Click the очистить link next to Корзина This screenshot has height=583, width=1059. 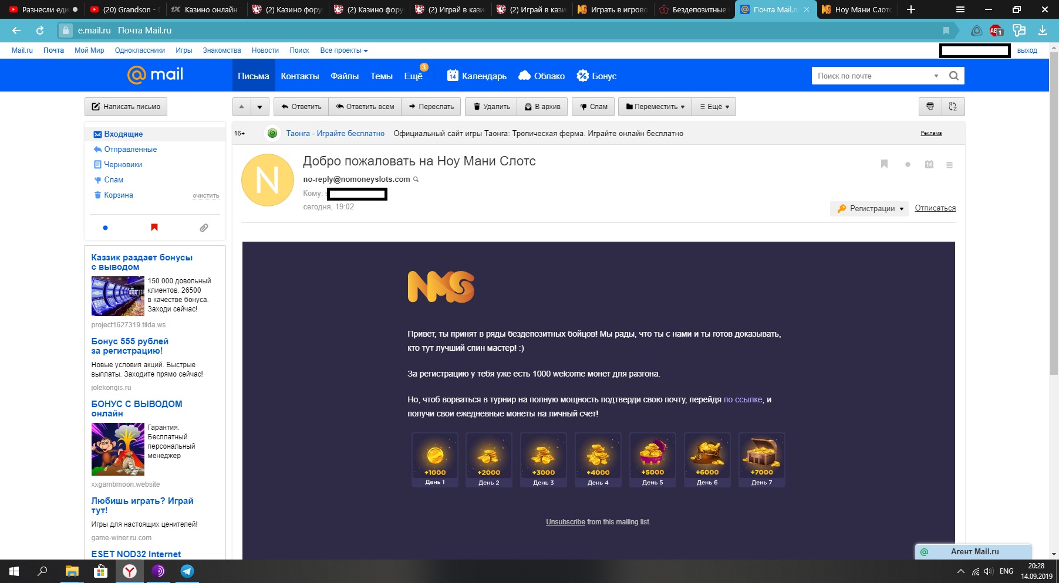click(206, 196)
